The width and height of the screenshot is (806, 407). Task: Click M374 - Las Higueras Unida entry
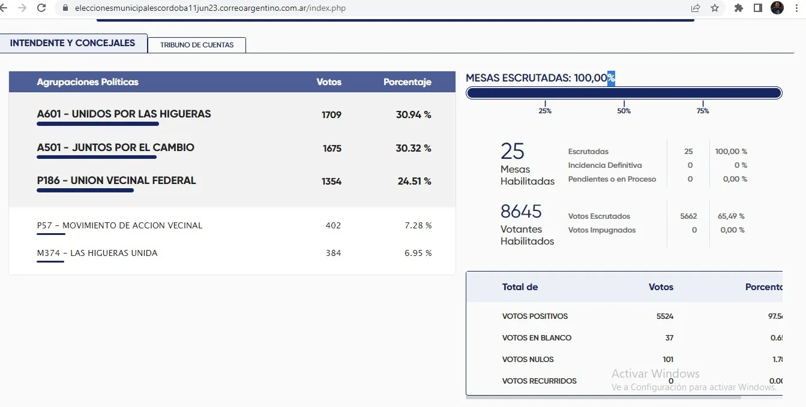coord(97,253)
